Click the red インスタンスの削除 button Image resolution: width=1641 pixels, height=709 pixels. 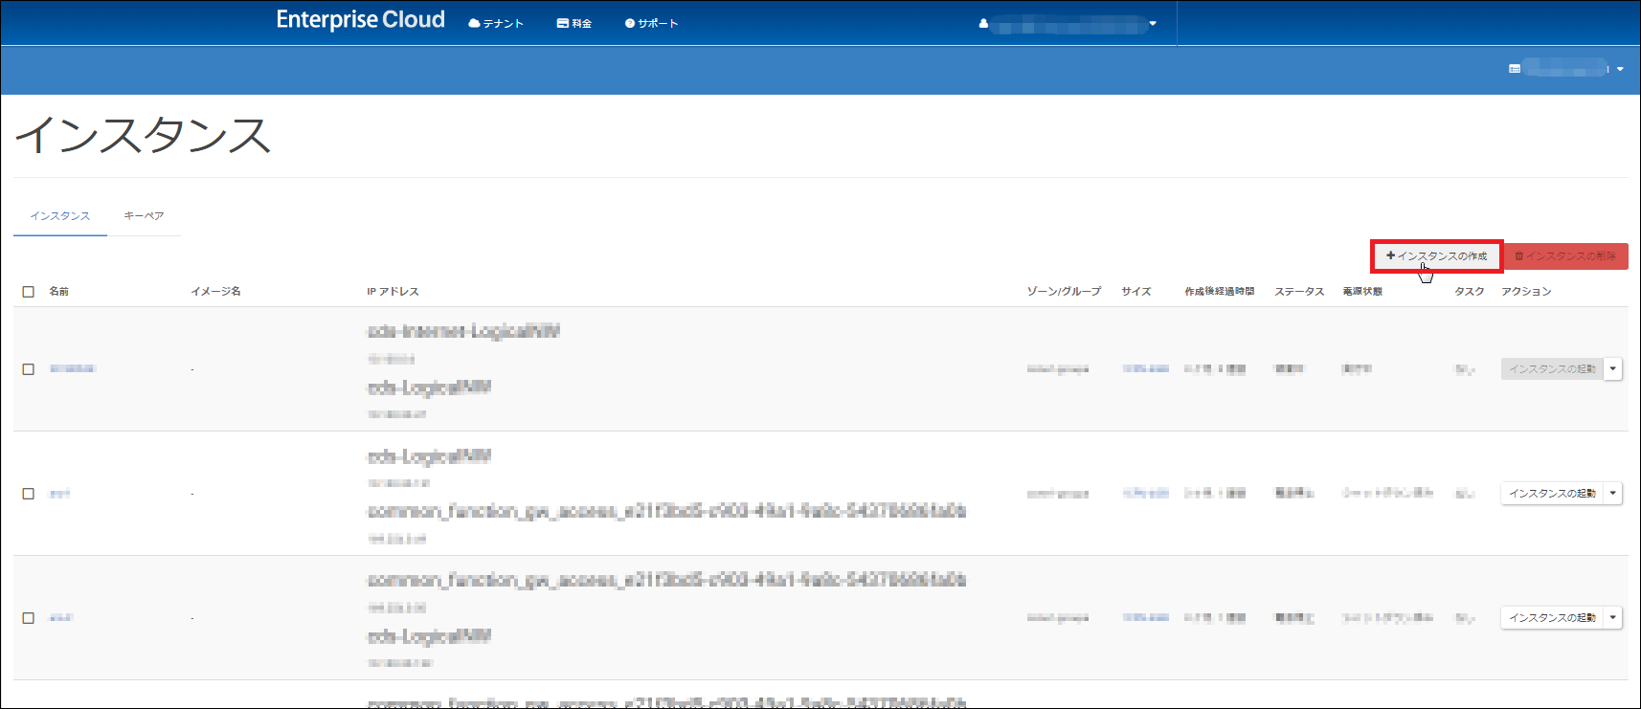click(x=1566, y=256)
